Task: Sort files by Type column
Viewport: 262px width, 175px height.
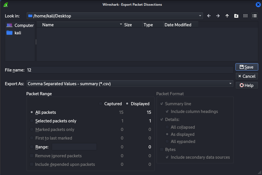Action: pos(153,25)
